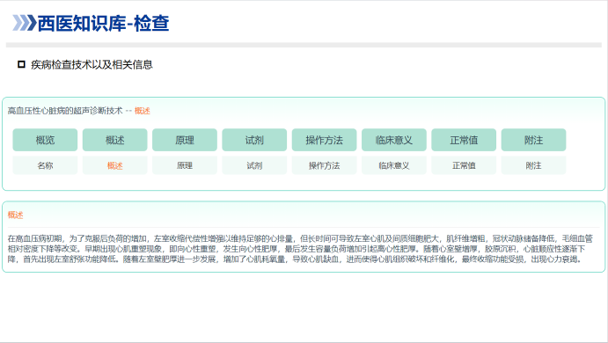This screenshot has width=608, height=343.
Task: Open the 操作方法 green category tab
Action: [x=324, y=140]
